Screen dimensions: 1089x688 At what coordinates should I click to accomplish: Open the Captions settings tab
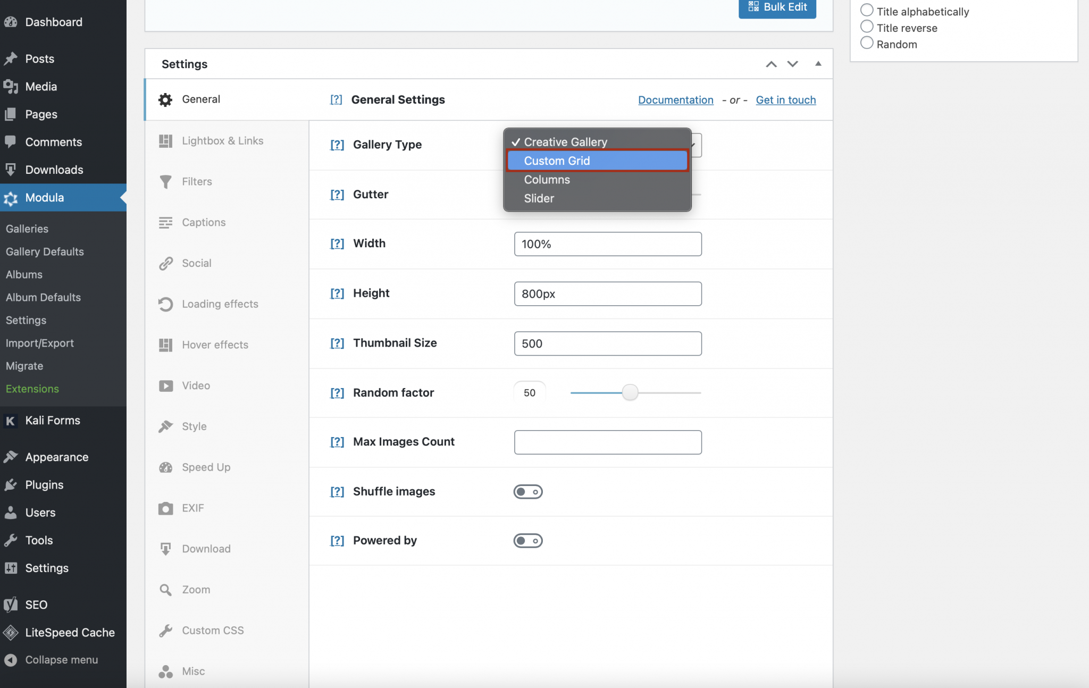click(x=203, y=222)
